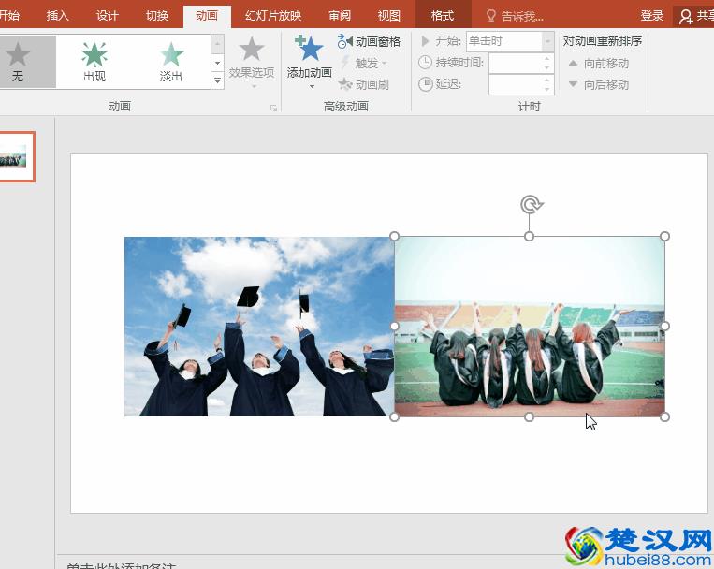Move animation earlier with 向前移动
The image size is (714, 569).
click(599, 64)
